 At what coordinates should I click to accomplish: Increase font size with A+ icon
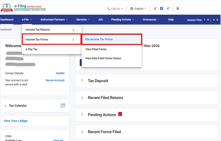pyautogui.click(x=168, y=9)
